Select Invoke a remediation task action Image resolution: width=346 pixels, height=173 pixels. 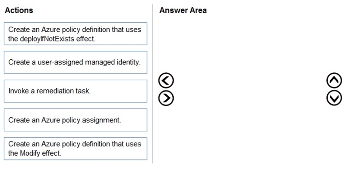(x=75, y=91)
